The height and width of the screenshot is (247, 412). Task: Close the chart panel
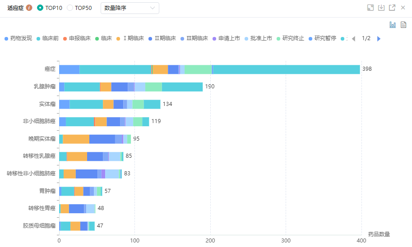(x=403, y=8)
